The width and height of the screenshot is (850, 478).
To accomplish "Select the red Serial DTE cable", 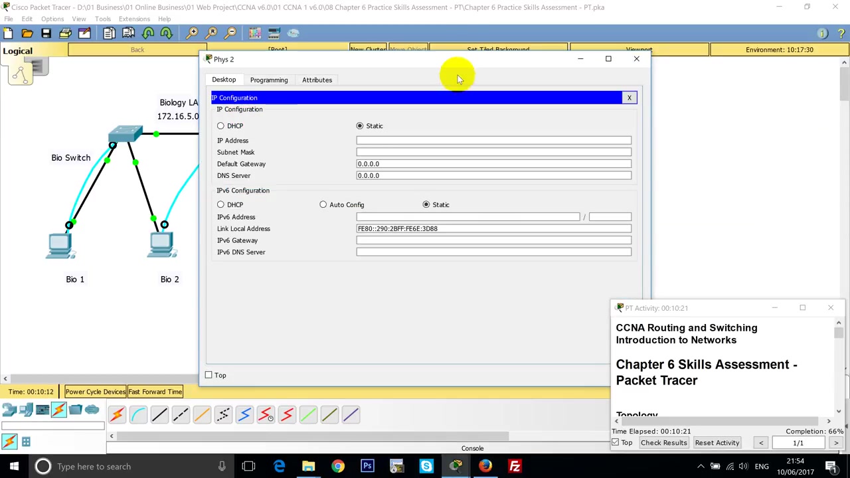I will 287,415.
